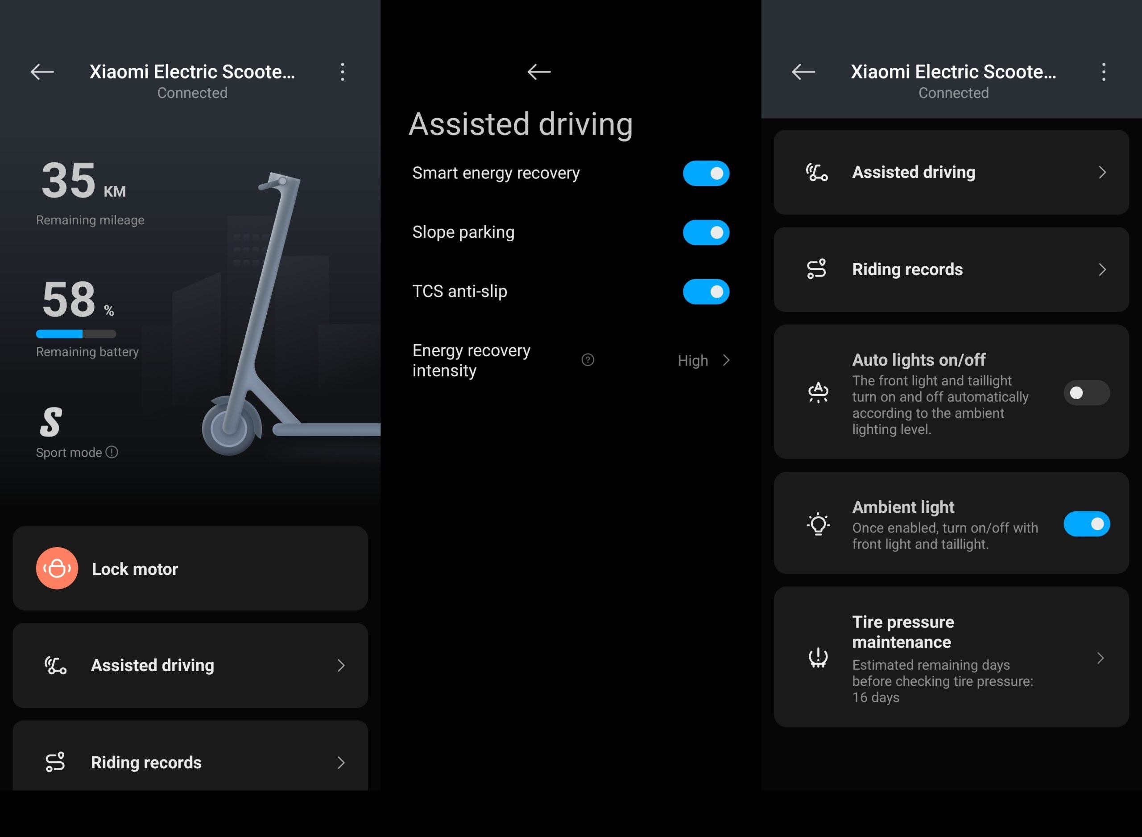Image resolution: width=1142 pixels, height=837 pixels.
Task: Disable Smart energy recovery toggle
Action: tap(706, 173)
